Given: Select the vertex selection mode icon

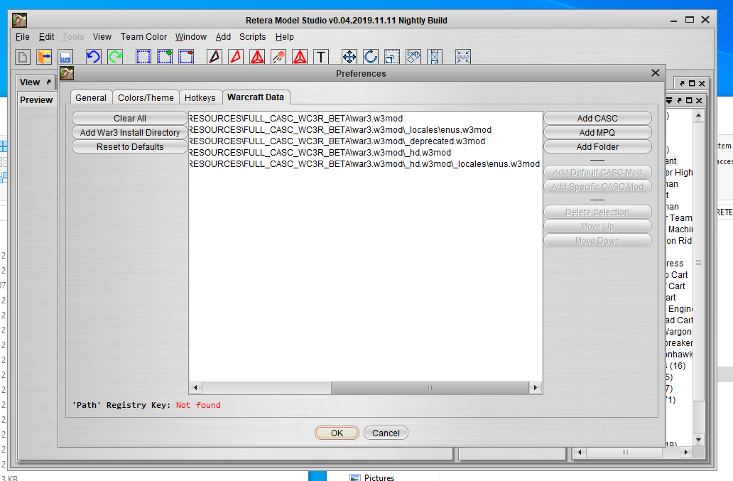Looking at the screenshot, I should point(214,57).
